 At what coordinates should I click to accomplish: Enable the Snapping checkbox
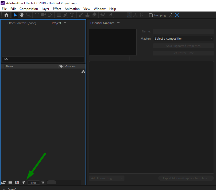[151, 15]
